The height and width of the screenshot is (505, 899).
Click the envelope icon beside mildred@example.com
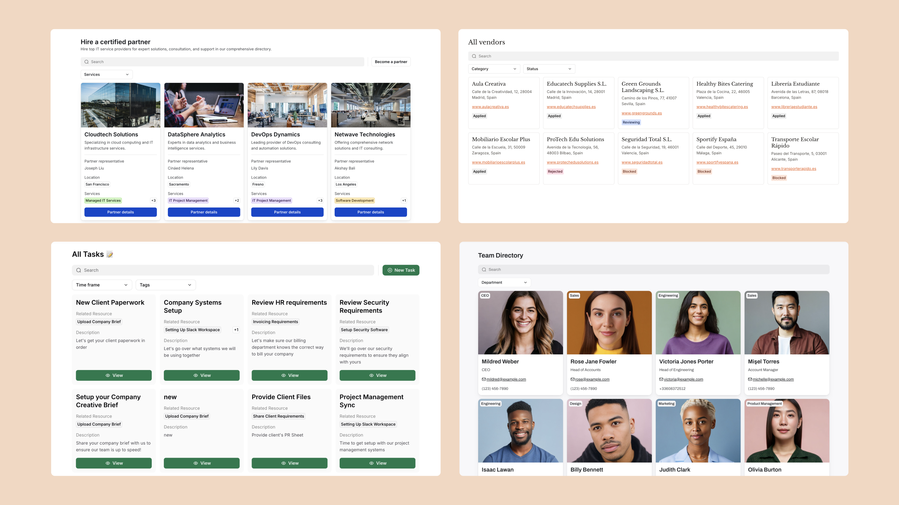click(x=484, y=379)
